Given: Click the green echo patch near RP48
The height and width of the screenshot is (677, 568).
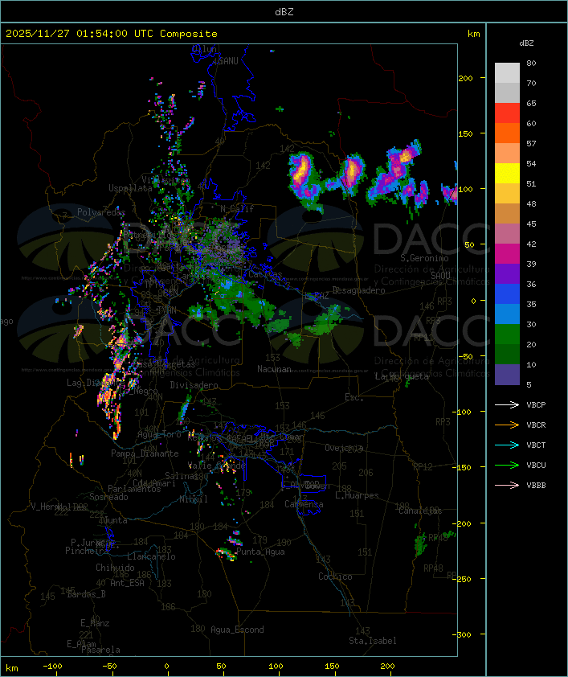Looking at the screenshot, I should click(x=421, y=544).
